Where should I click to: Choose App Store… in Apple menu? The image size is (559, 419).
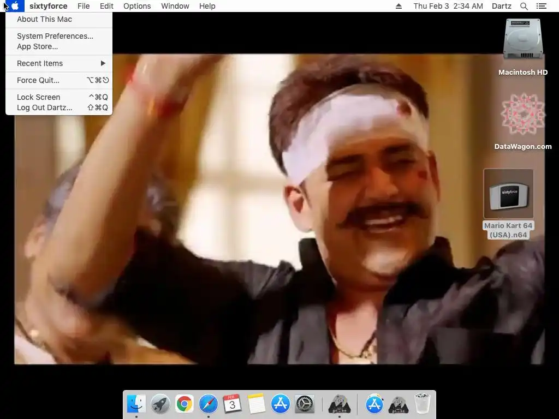point(59,46)
